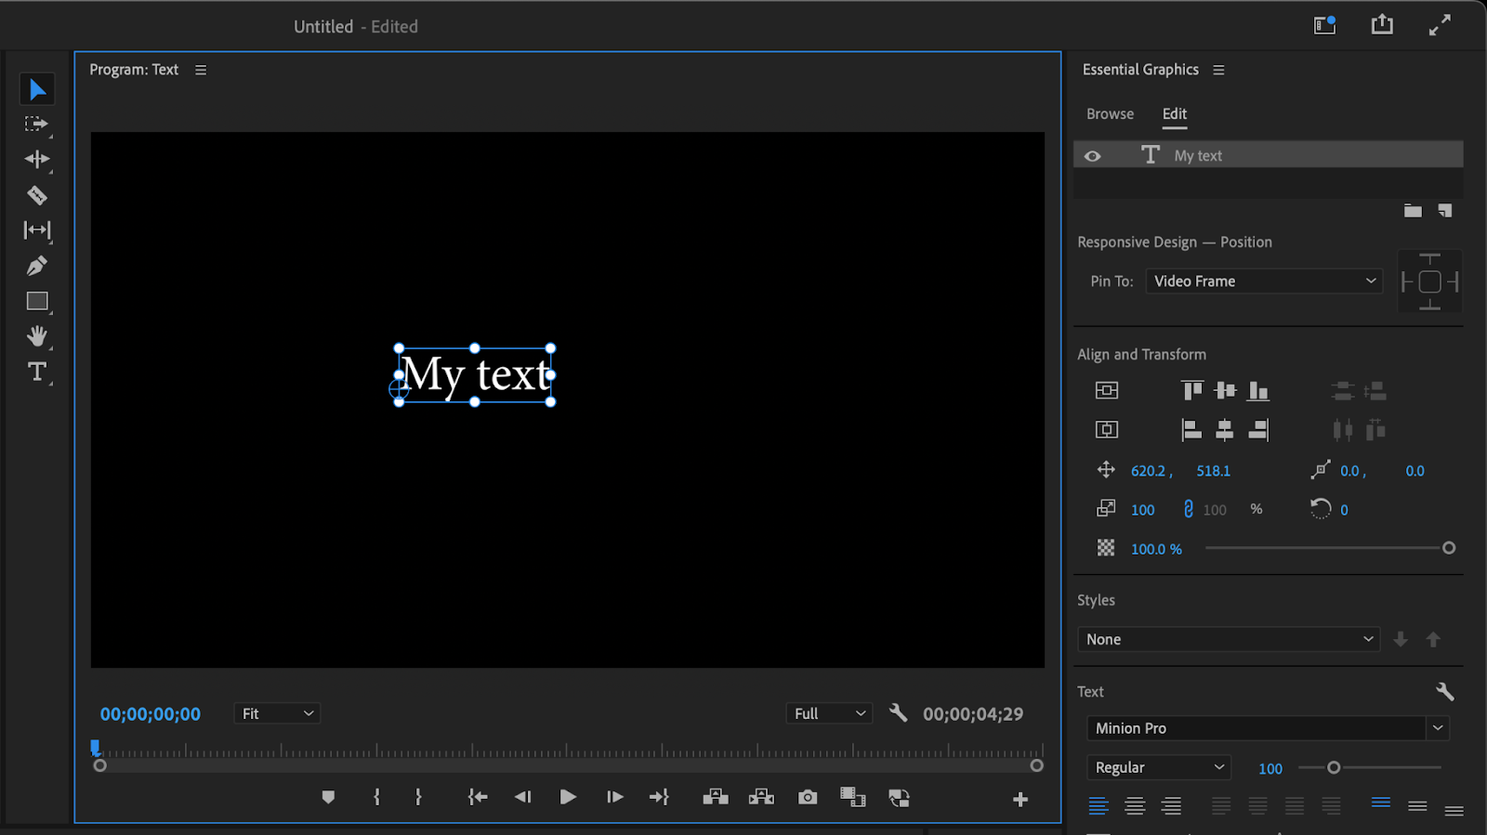Toggle the uniform scale link lock
The width and height of the screenshot is (1487, 835).
tap(1188, 509)
